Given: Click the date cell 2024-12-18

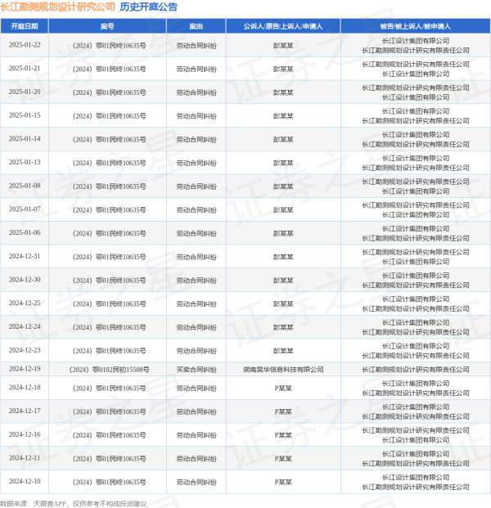Looking at the screenshot, I should point(25,388).
